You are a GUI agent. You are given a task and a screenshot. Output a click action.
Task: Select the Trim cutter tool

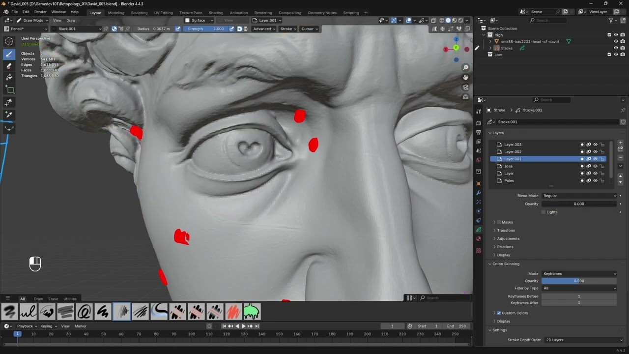coord(9,102)
